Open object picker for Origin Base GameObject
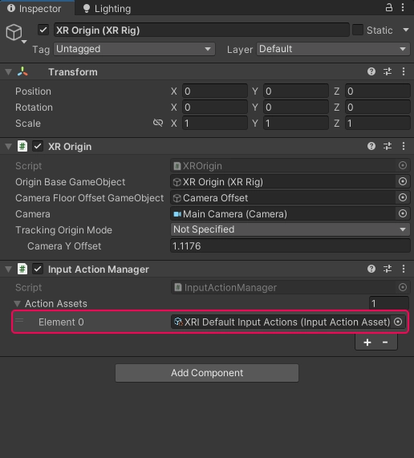Image resolution: width=414 pixels, height=458 pixels. coord(403,182)
